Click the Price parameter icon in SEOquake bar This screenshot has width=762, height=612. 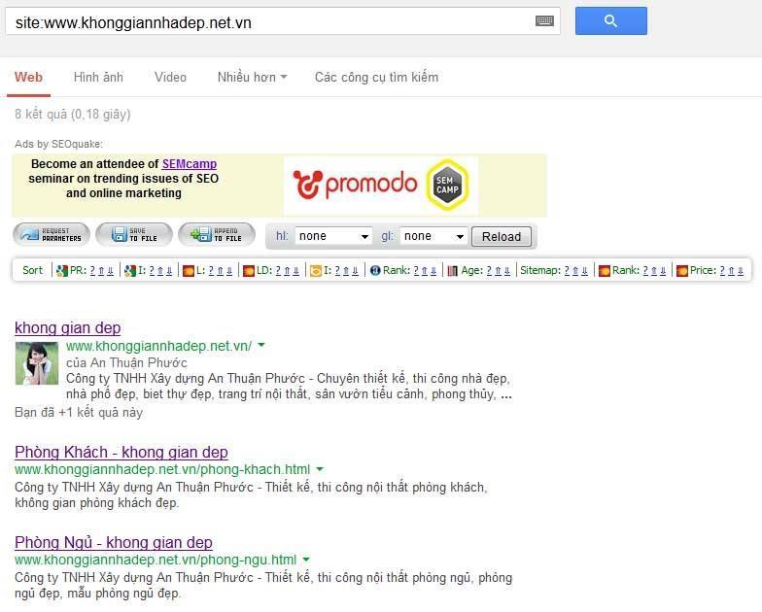click(682, 270)
